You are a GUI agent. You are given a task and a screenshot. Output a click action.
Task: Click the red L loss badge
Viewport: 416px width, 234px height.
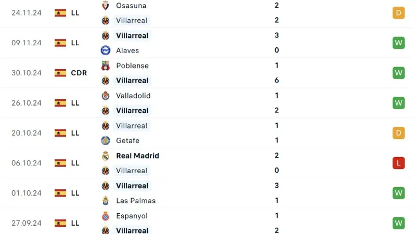398,163
